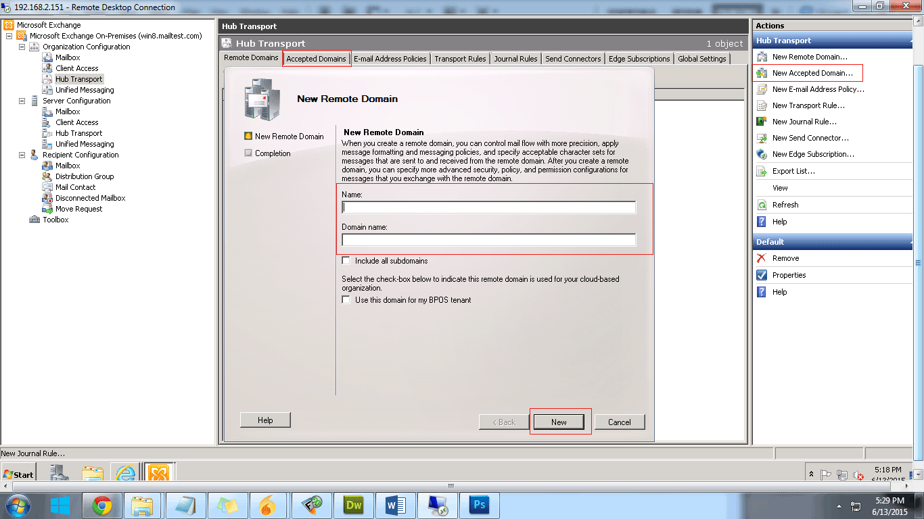Open the View action menu
Viewport: 924px width, 519px height.
click(780, 188)
